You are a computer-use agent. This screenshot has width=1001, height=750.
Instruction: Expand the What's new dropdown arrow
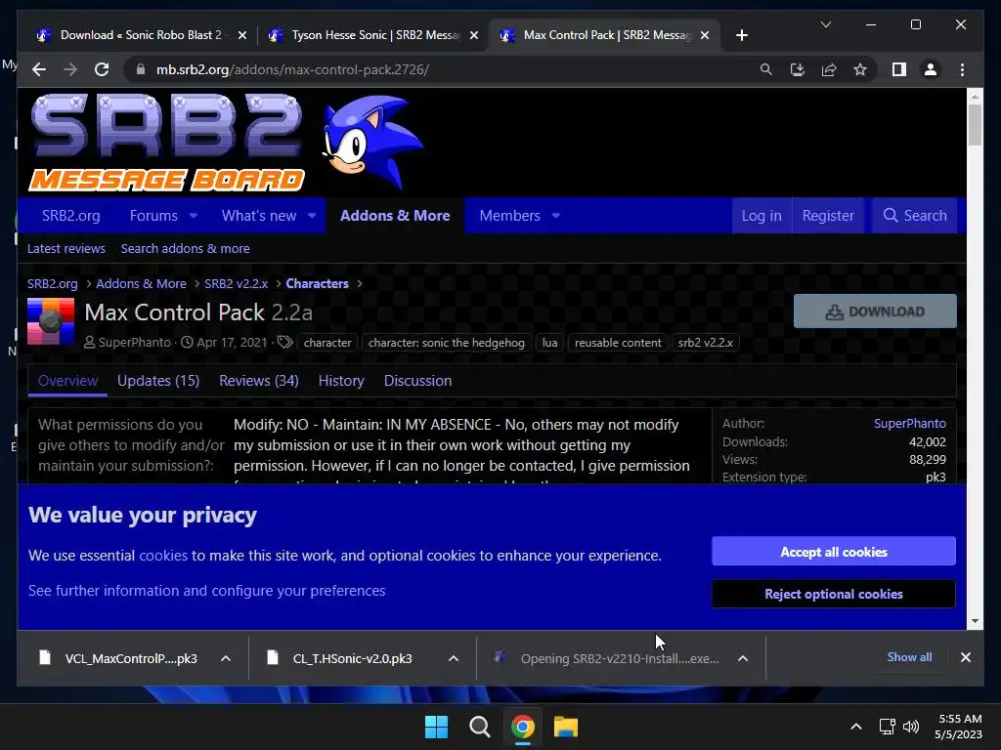pos(312,216)
